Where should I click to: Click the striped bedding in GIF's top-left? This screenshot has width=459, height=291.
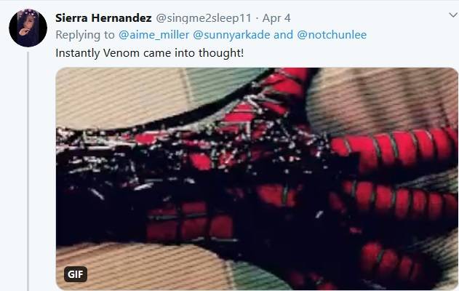pos(117,97)
